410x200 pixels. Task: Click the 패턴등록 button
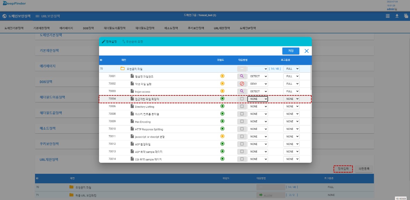pos(364,169)
